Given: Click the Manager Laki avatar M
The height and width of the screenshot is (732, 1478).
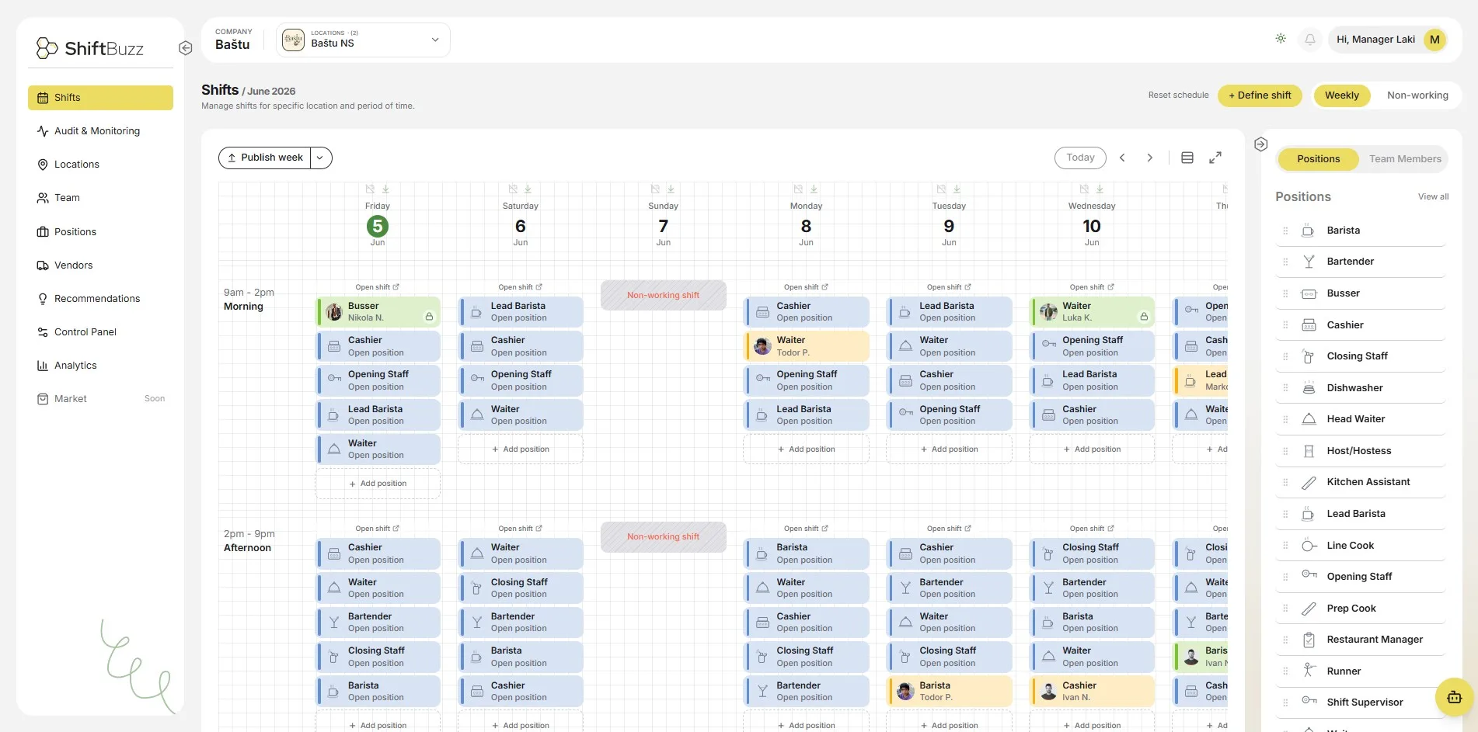Looking at the screenshot, I should [x=1434, y=39].
